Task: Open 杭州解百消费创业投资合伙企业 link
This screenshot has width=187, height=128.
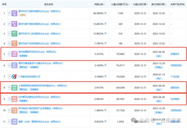Action: [40, 97]
